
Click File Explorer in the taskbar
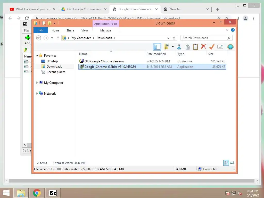(x=21, y=193)
